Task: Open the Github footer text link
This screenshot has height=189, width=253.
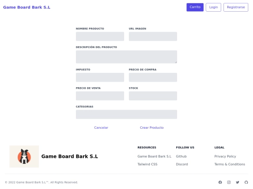Action: (181, 156)
